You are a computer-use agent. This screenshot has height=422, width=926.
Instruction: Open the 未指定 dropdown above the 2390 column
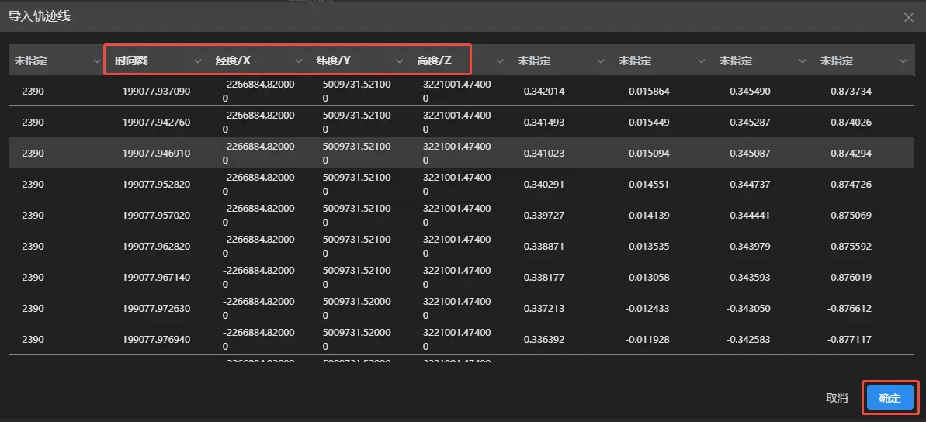point(97,61)
